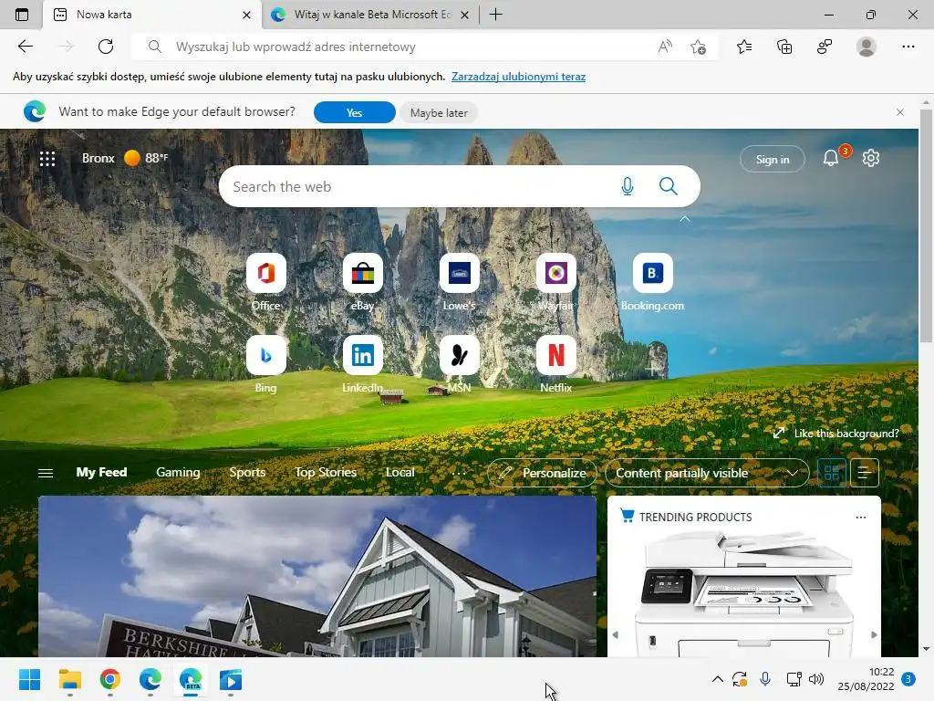Screen dimensions: 934x701
Task: Select the Sports feed tab
Action: coord(247,472)
